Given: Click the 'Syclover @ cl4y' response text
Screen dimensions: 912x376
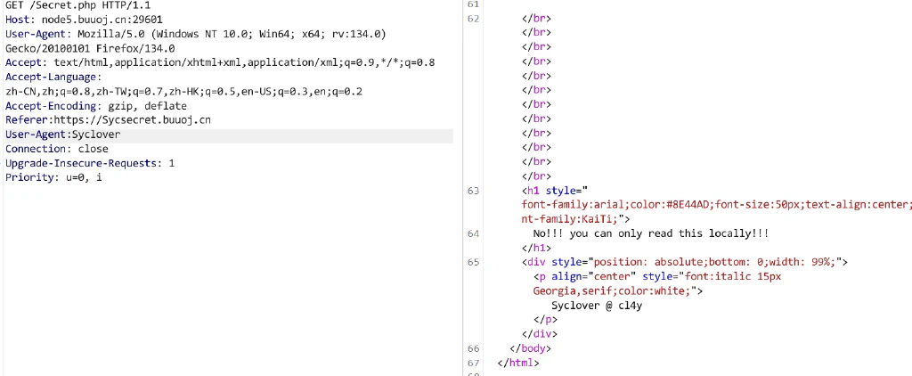Looking at the screenshot, I should tap(597, 306).
